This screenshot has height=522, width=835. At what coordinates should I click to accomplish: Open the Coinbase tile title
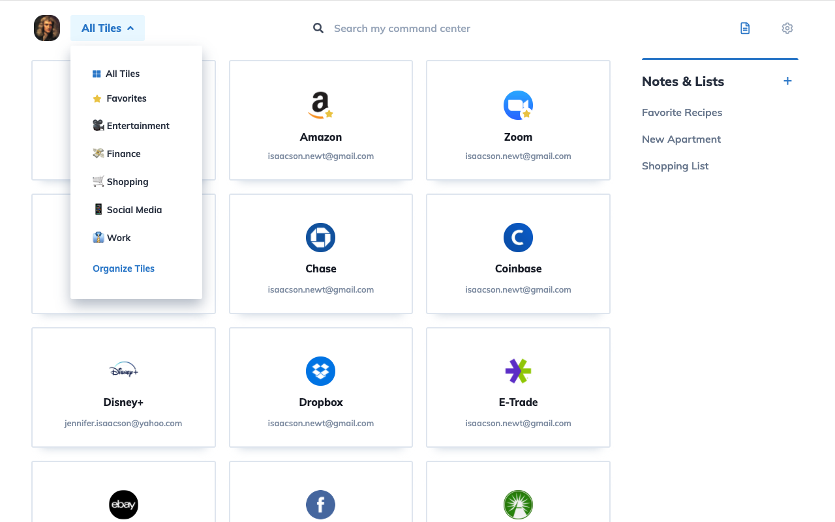pyautogui.click(x=518, y=268)
